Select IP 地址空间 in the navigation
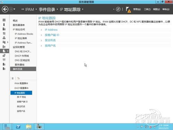Image resolution: width=173 pixels, height=130 pixels. [19, 29]
